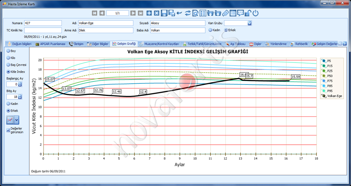Open the Yönlendirme tab
This screenshot has width=351, height=186.
pyautogui.click(x=276, y=44)
